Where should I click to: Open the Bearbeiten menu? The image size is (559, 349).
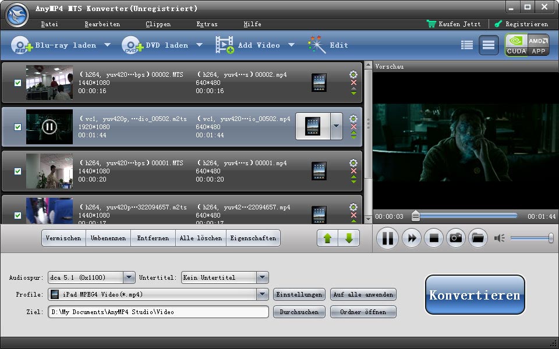(102, 24)
